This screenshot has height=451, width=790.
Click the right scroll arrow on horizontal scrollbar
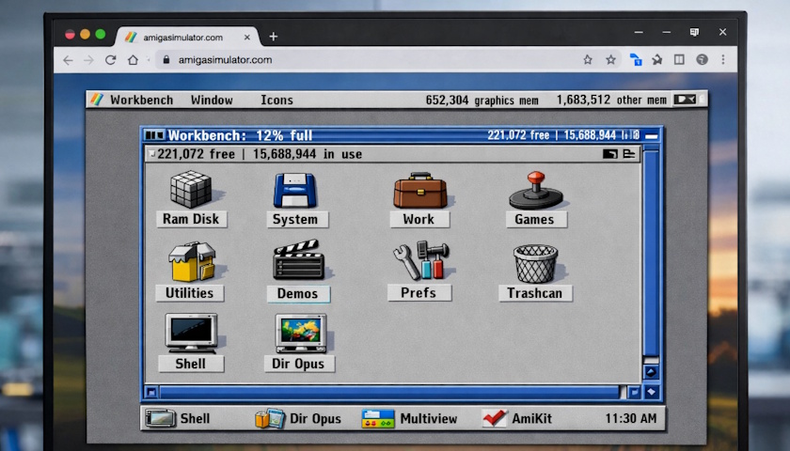[x=634, y=392]
